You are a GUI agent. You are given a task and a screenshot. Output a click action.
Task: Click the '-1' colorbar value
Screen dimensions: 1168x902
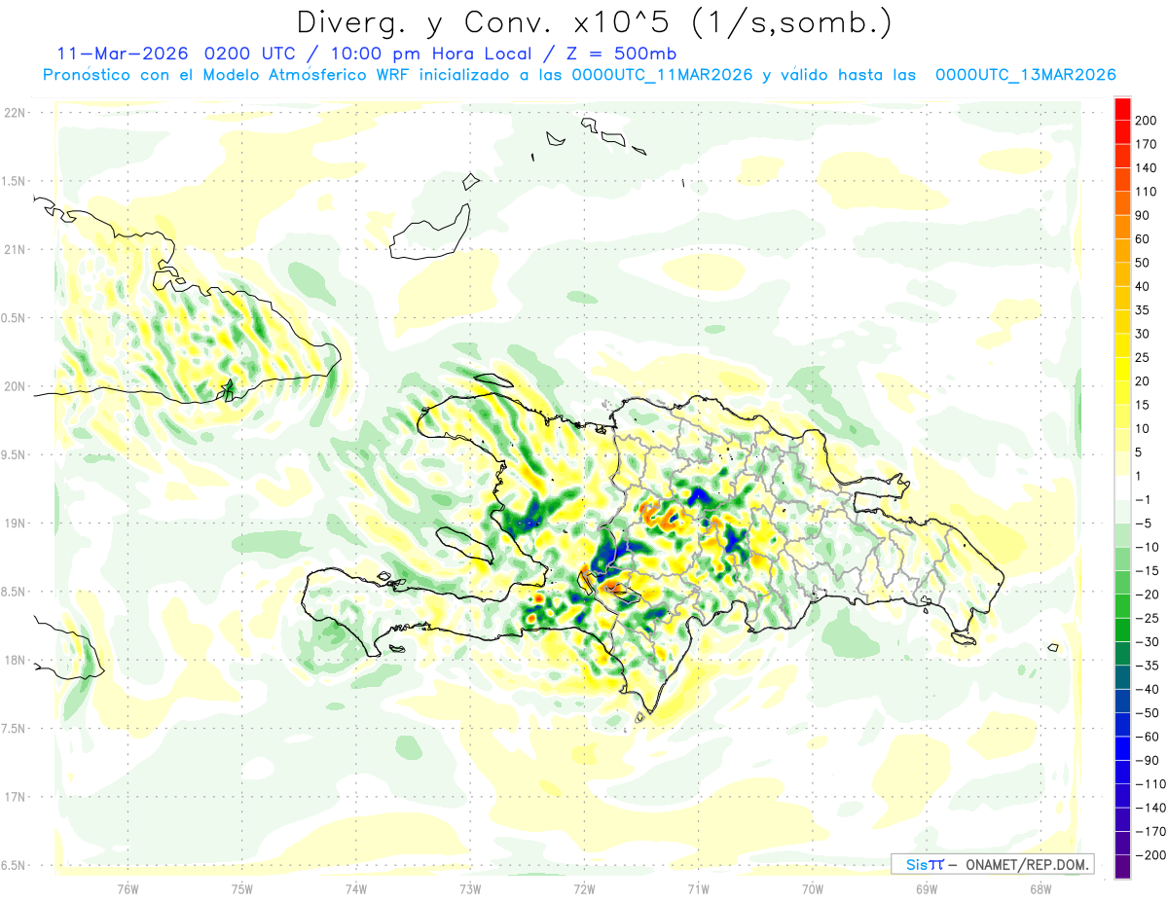pyautogui.click(x=1144, y=500)
